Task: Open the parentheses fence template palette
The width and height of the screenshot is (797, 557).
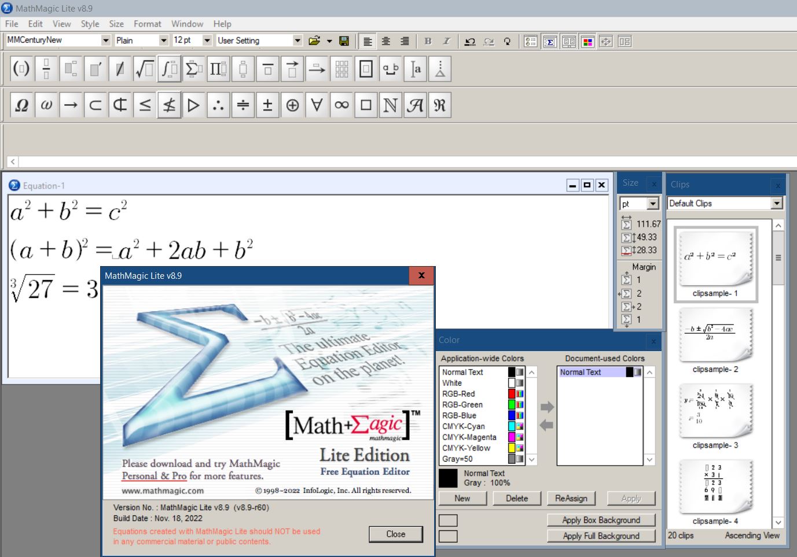Action: (x=21, y=69)
